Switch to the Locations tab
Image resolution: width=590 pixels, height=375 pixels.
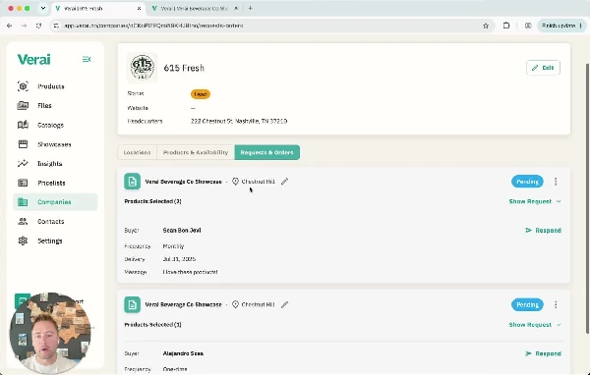(x=137, y=152)
